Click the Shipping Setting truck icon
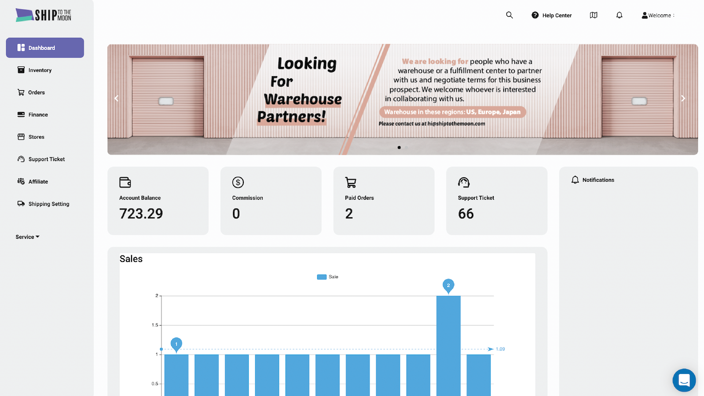Screen dimensions: 704x396 point(21,204)
